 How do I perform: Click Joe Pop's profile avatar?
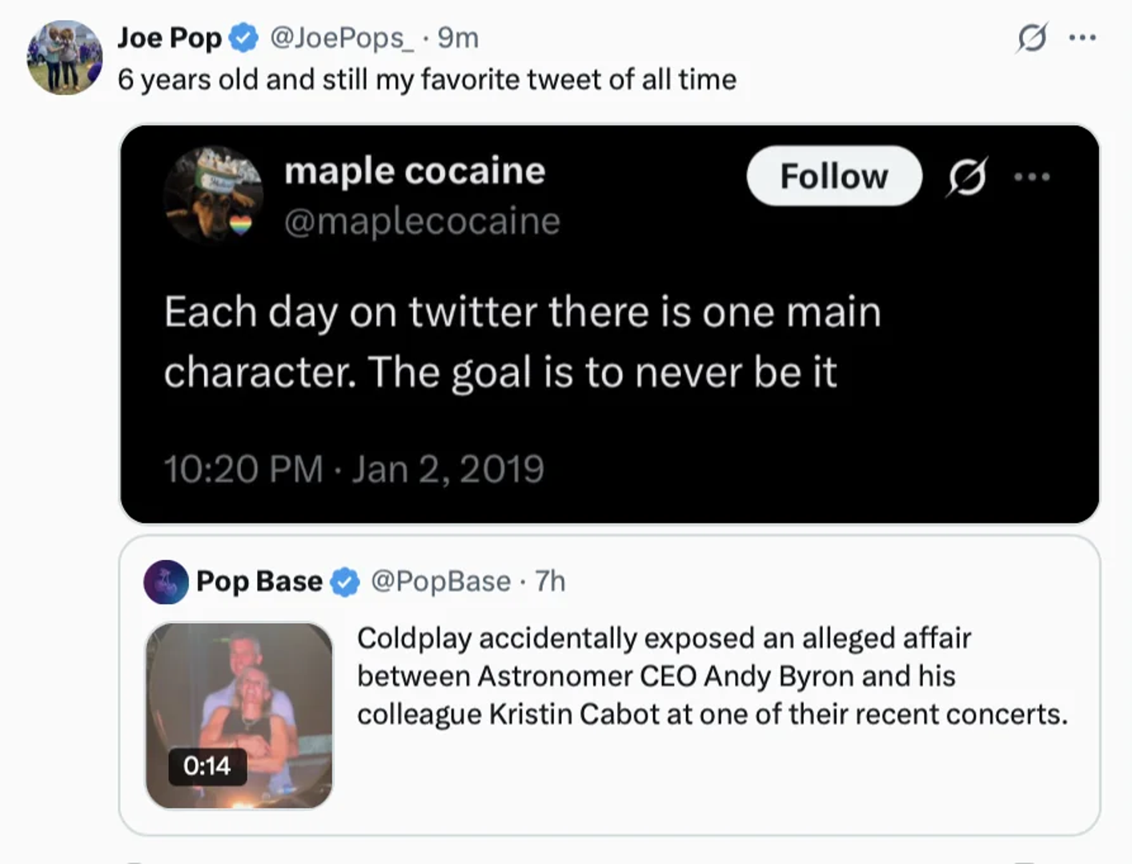(x=64, y=58)
